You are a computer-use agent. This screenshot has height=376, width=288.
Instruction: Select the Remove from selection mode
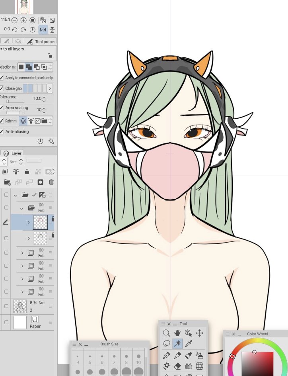point(37,67)
